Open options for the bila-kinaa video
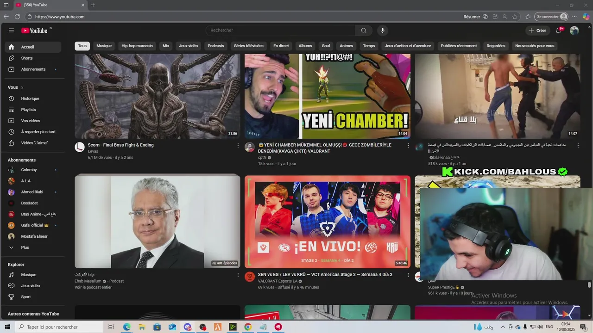593x333 pixels. pos(578,145)
